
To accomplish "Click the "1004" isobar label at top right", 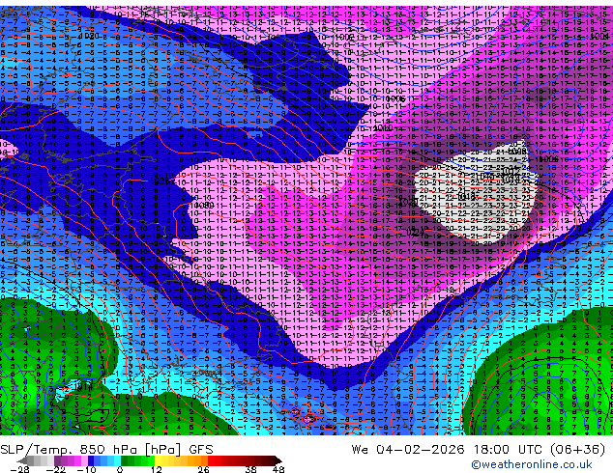I will (x=599, y=37).
